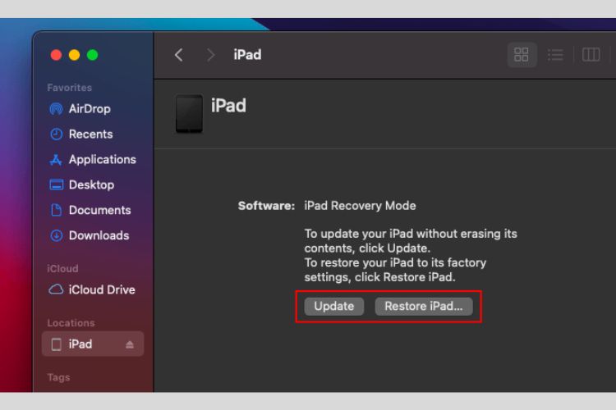Image resolution: width=616 pixels, height=410 pixels.
Task: Open the Documents folder in sidebar
Action: click(99, 211)
